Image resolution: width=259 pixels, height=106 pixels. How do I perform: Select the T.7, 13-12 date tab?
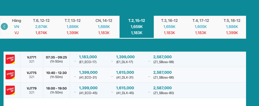[x=72, y=26]
